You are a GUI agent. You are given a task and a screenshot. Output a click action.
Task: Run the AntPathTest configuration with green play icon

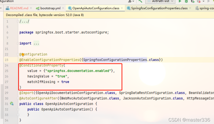[180, 1]
